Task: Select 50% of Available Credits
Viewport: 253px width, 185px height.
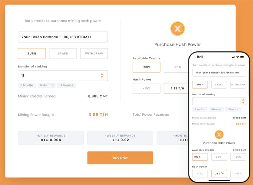Action: tap(178, 67)
